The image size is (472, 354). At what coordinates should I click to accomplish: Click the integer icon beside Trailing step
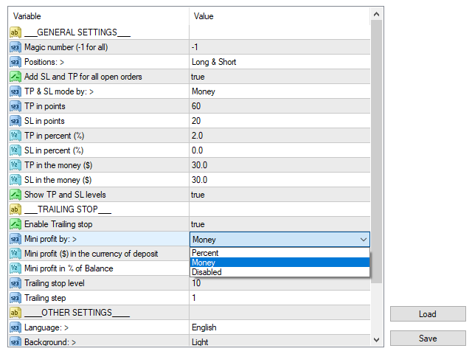(15, 298)
